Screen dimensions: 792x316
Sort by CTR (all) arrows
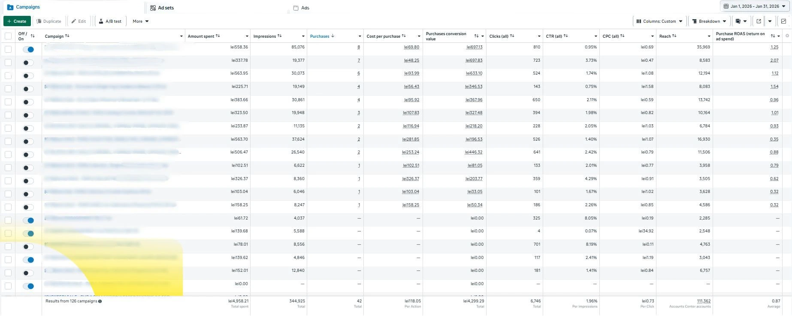point(566,36)
